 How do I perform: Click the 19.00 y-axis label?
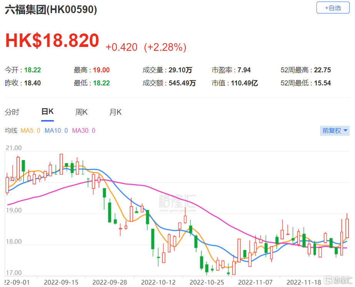click(x=13, y=210)
